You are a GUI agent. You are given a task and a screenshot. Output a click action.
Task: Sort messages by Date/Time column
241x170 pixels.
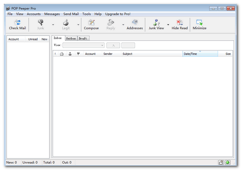point(200,54)
